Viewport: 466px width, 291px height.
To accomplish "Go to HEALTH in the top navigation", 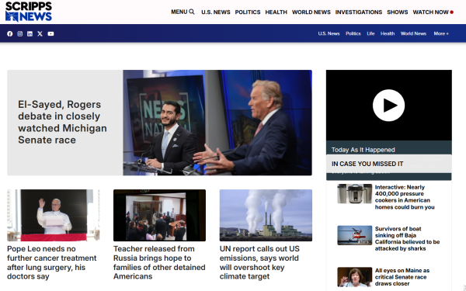I will coord(276,12).
